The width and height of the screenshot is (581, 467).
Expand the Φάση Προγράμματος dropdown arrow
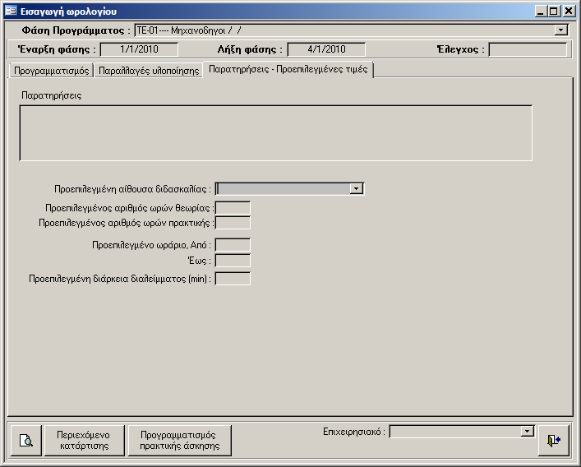pyautogui.click(x=561, y=30)
